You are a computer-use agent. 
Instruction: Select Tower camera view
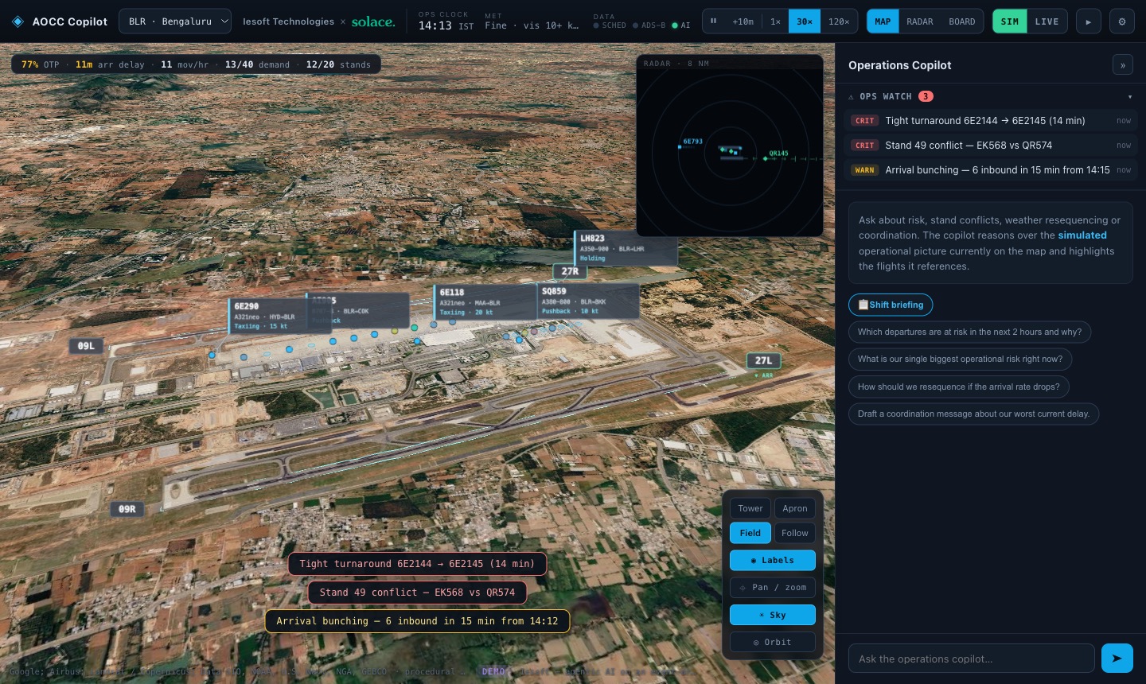coord(750,508)
